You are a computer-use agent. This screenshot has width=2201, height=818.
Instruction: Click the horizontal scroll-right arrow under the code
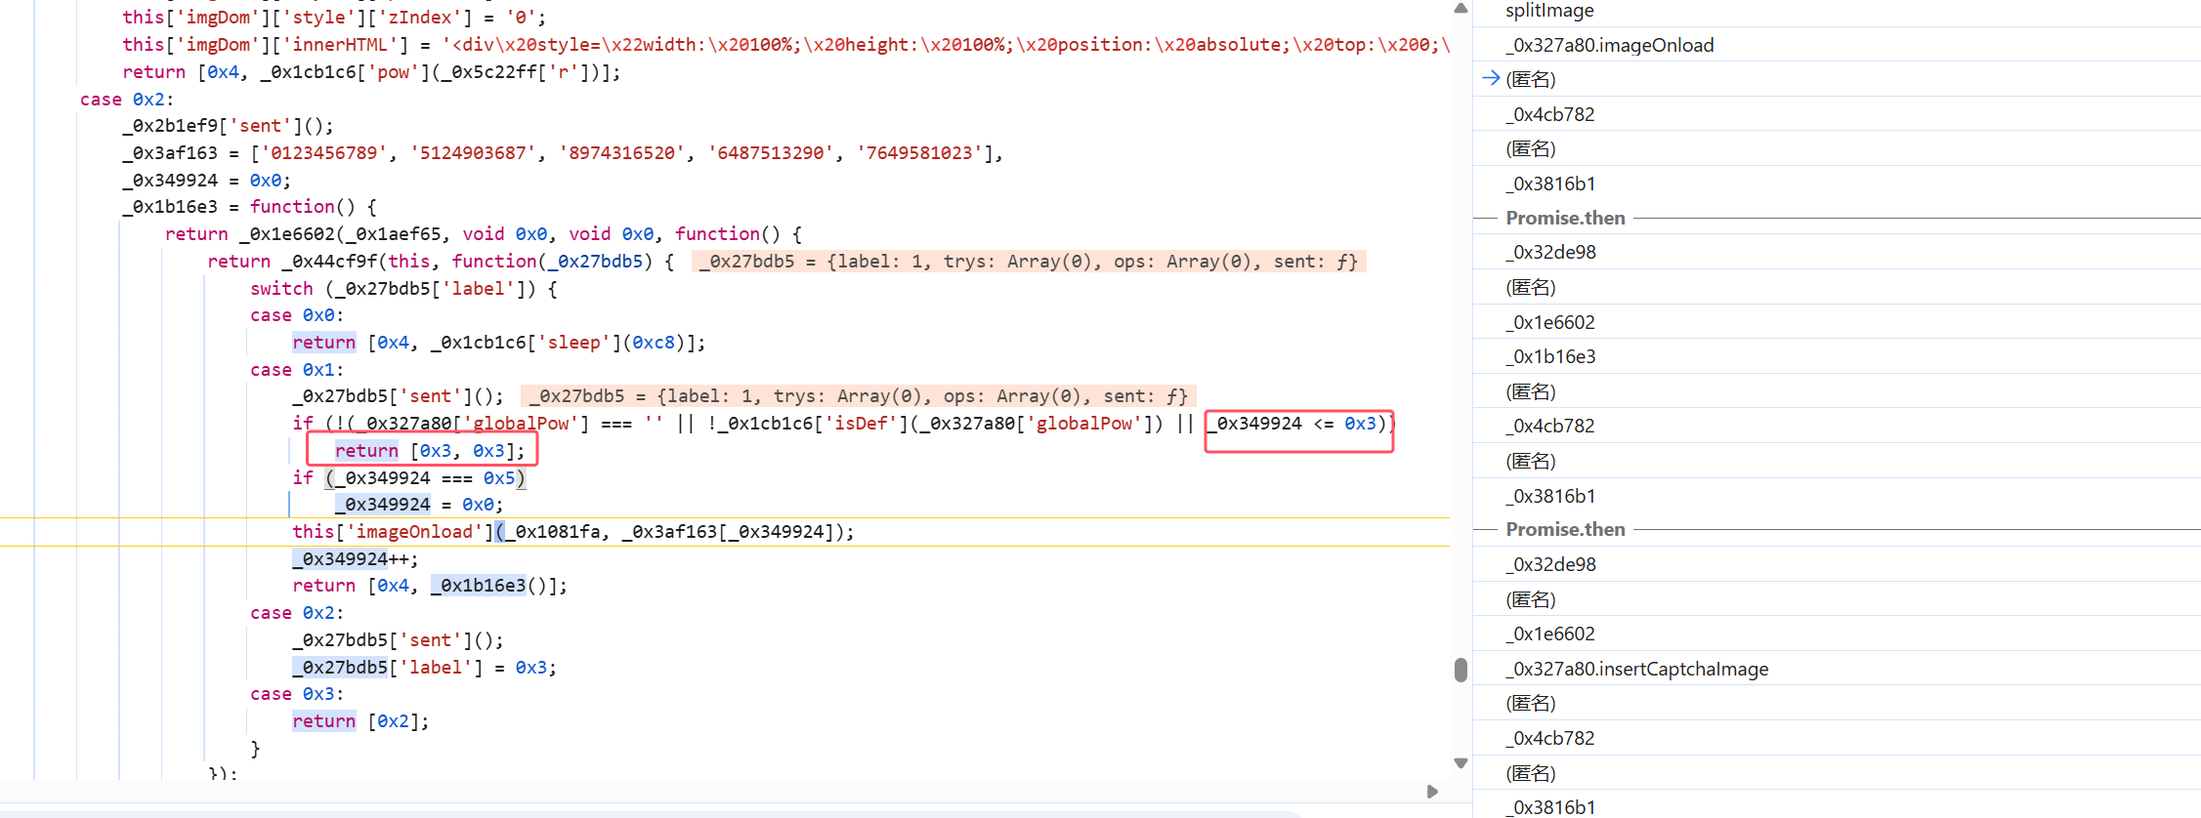pyautogui.click(x=1432, y=792)
